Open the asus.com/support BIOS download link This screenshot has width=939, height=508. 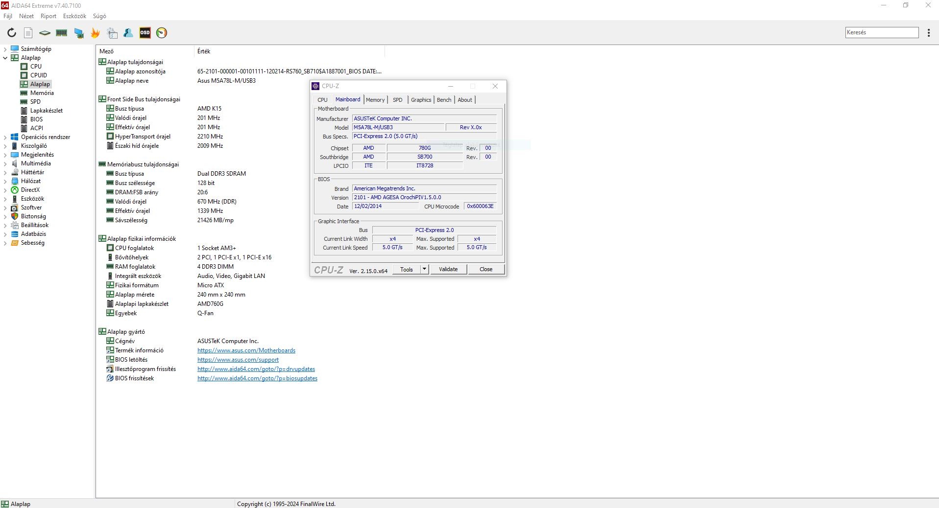tap(238, 360)
